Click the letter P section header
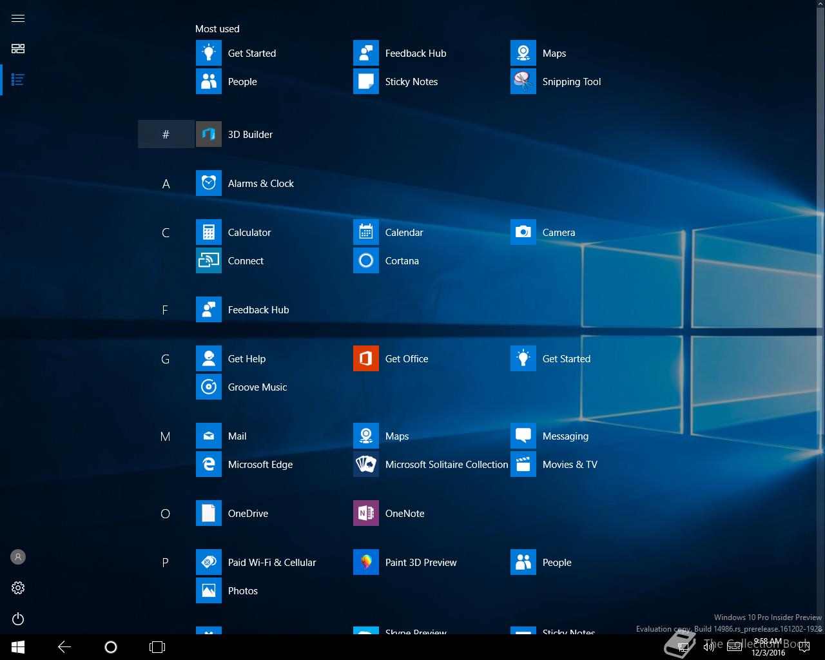Image resolution: width=825 pixels, height=660 pixels. [166, 563]
